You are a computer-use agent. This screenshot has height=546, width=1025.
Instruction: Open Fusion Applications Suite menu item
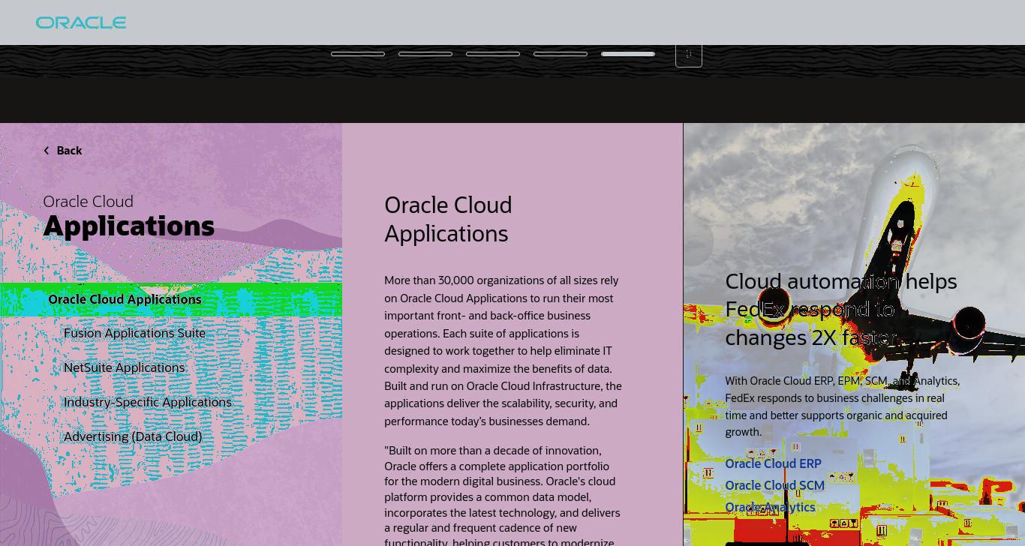[134, 333]
